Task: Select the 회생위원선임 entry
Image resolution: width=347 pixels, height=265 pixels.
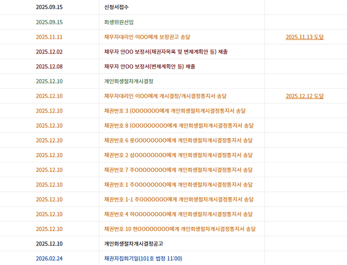Action: [x=119, y=22]
